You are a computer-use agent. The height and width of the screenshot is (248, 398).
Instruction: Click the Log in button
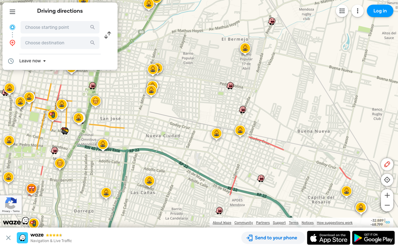(380, 11)
